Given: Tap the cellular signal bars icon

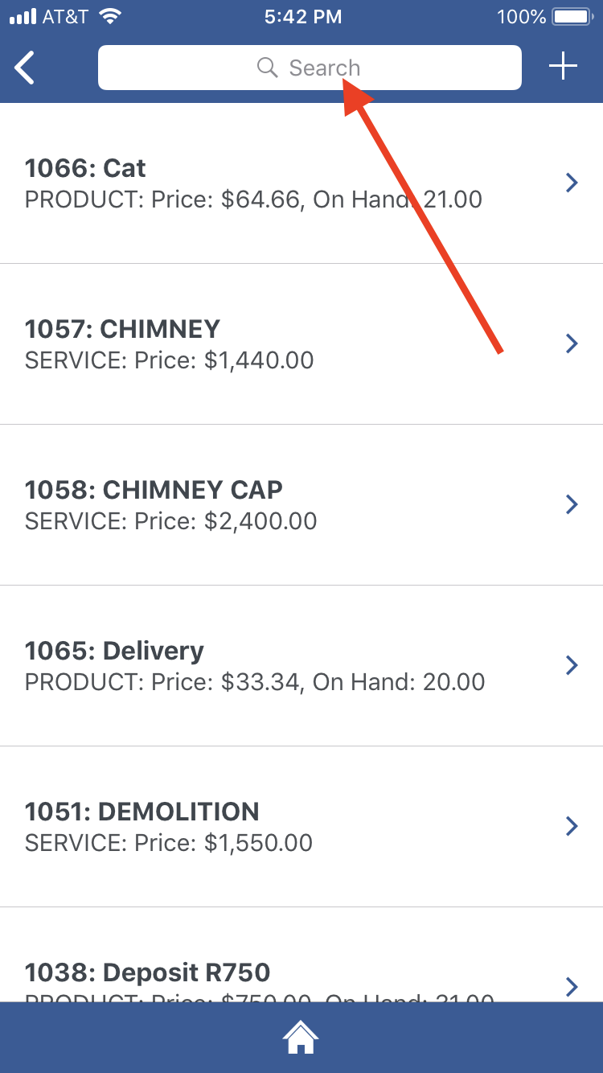Looking at the screenshot, I should 23,17.
